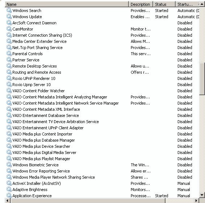This screenshot has height=203, width=205.
Task: Select the VAIO Content Folder Watcher icon
Action: click(9, 91)
